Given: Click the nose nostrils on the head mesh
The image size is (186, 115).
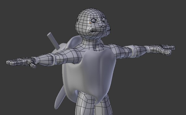Looking at the screenshot, I should 103,26.
